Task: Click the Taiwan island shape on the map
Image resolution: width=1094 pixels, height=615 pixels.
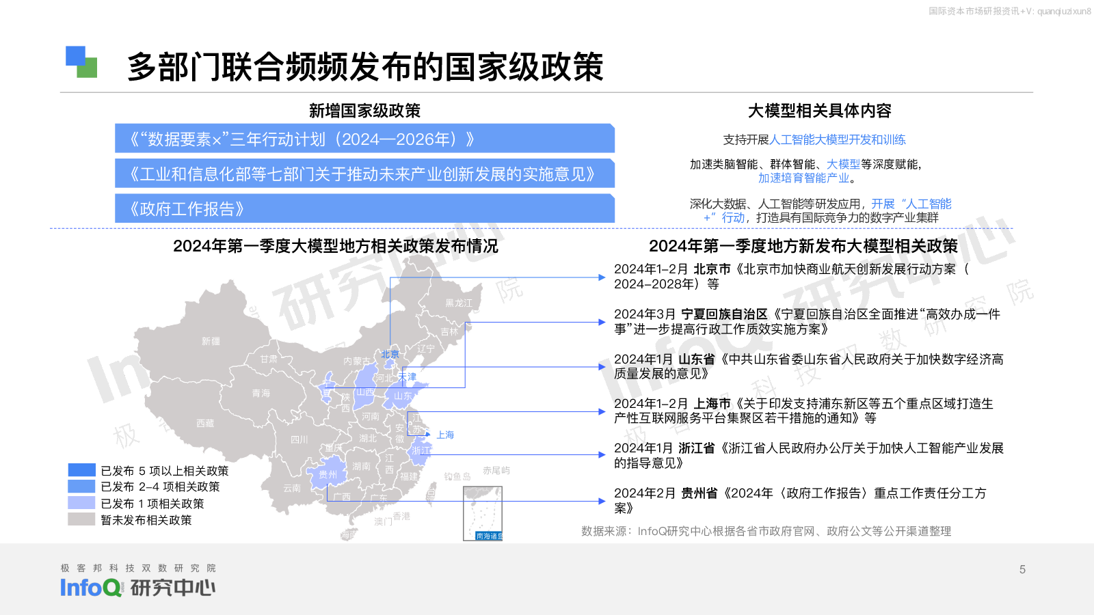Action: [x=431, y=493]
